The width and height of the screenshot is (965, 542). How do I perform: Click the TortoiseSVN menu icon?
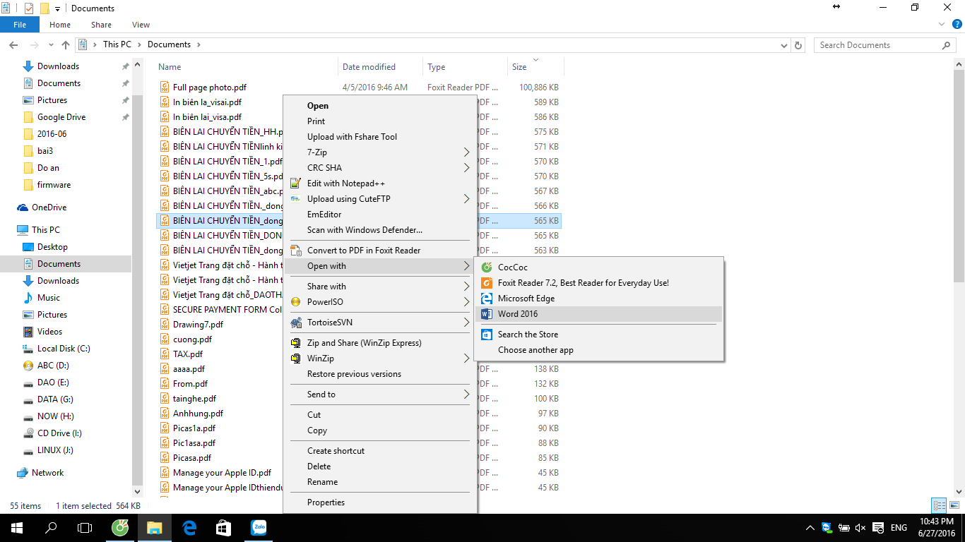(x=296, y=323)
